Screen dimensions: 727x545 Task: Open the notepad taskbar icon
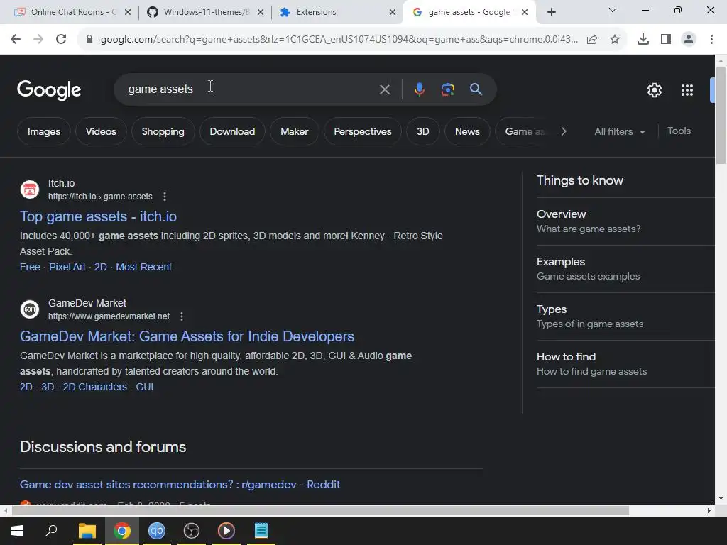click(261, 531)
